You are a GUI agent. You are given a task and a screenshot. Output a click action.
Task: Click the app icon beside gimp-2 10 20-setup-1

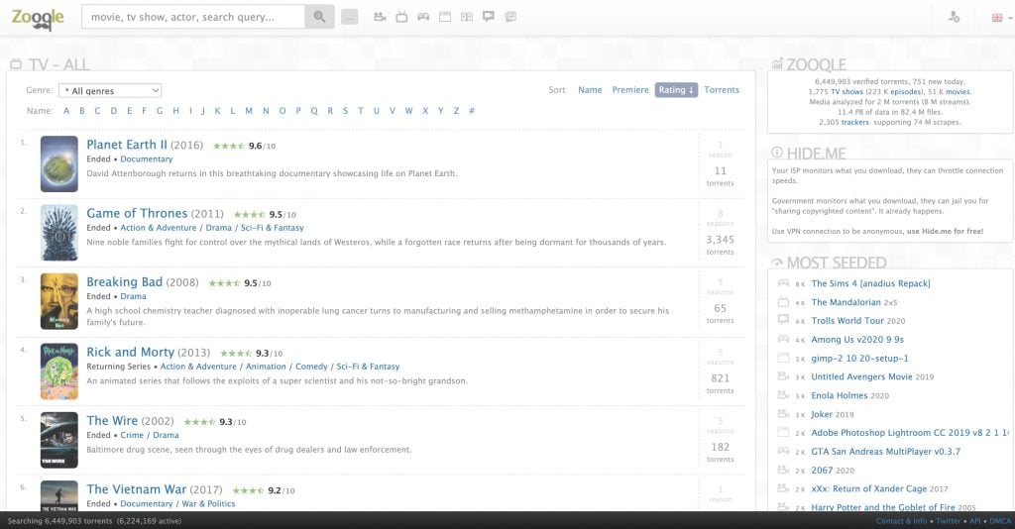click(x=783, y=358)
